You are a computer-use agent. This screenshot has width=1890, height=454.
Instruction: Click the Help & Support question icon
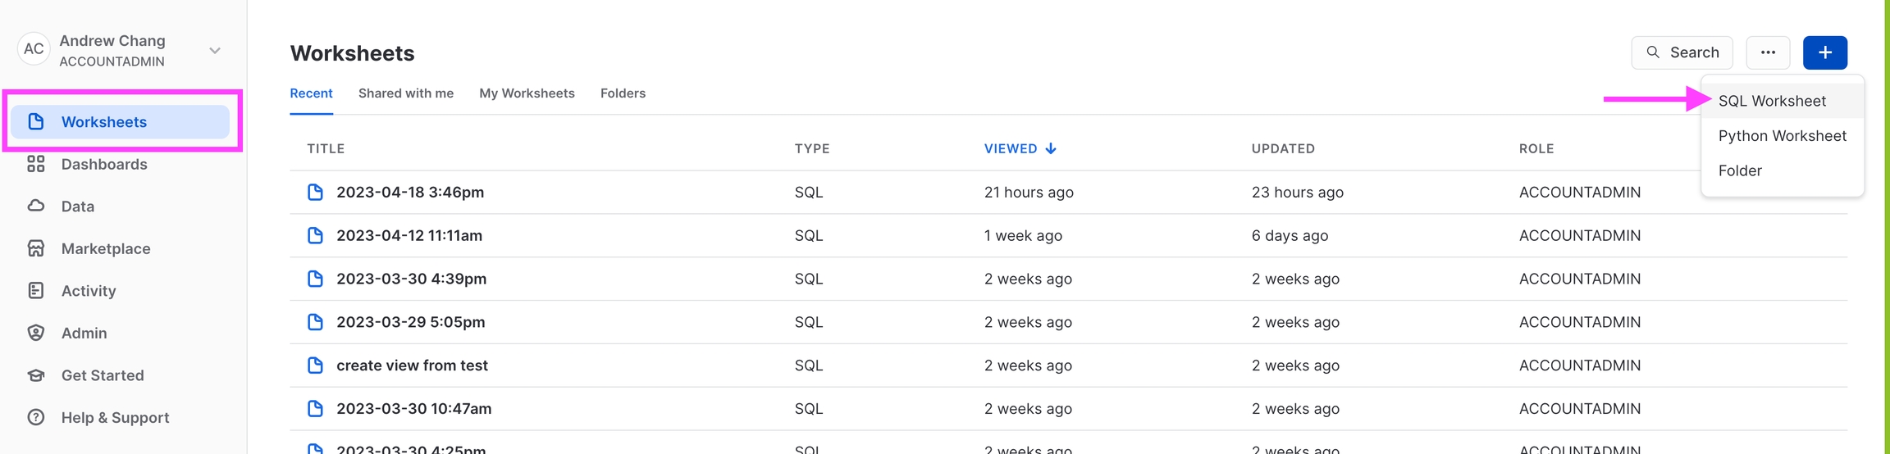[x=35, y=417]
